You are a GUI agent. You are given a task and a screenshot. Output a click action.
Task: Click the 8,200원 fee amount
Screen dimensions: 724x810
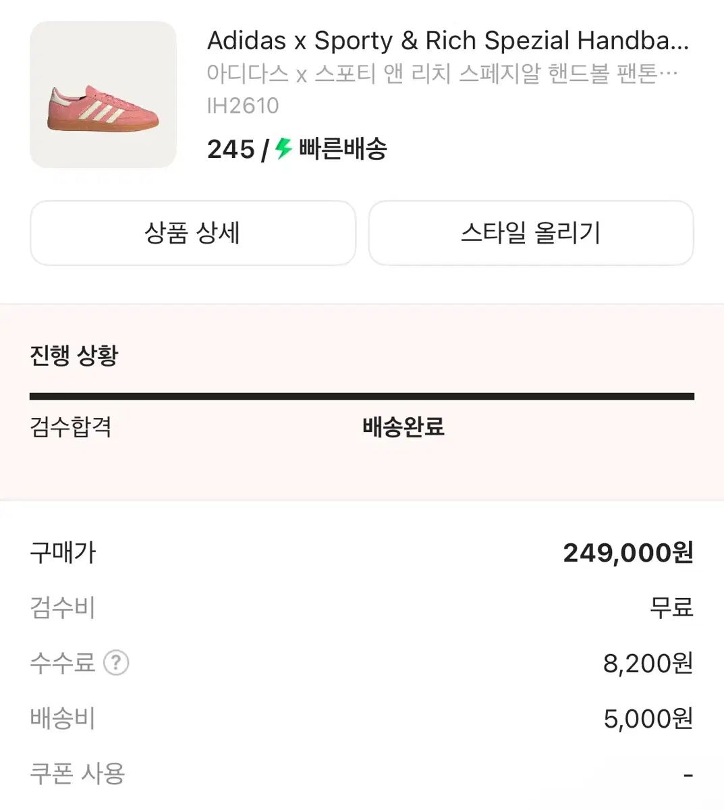tap(648, 664)
